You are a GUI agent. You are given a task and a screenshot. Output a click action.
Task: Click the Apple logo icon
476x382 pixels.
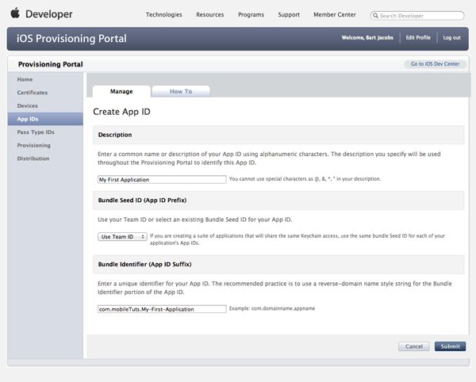pos(15,13)
